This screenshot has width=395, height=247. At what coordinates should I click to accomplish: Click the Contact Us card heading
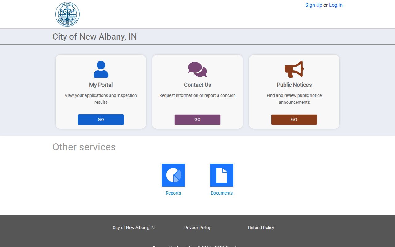[x=197, y=85]
